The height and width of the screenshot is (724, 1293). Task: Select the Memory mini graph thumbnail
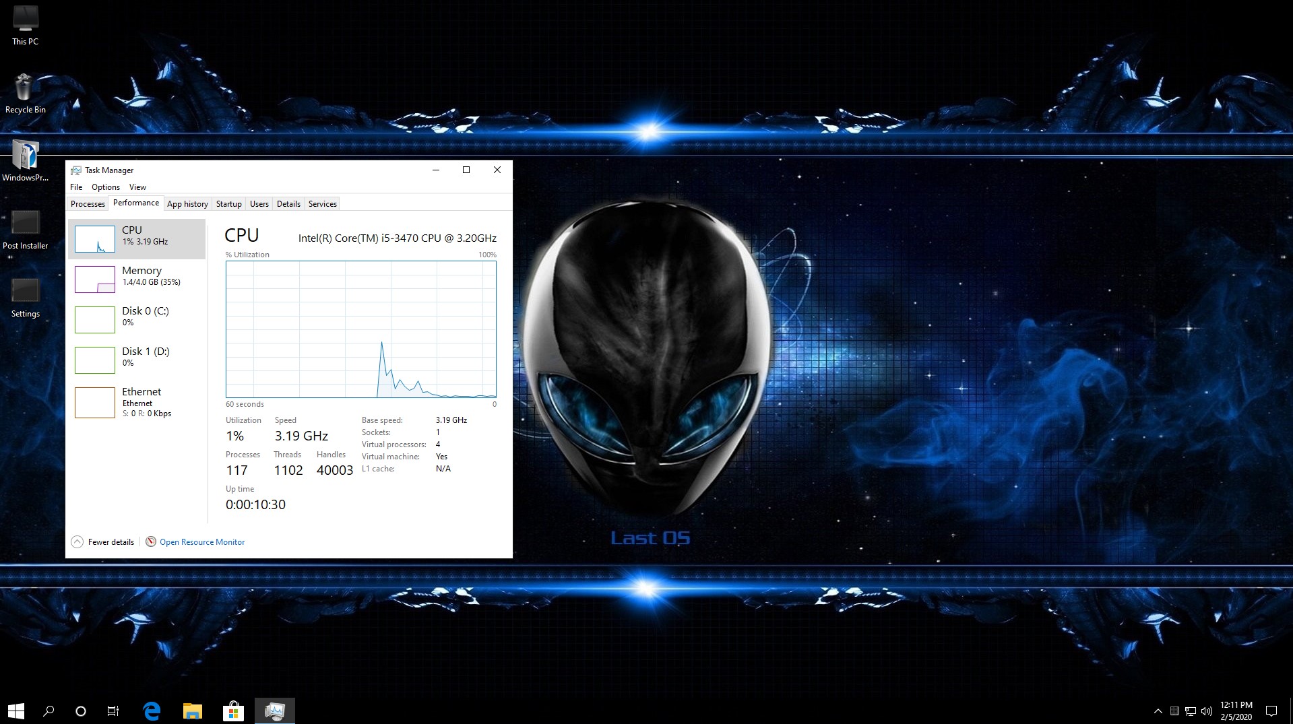point(95,279)
